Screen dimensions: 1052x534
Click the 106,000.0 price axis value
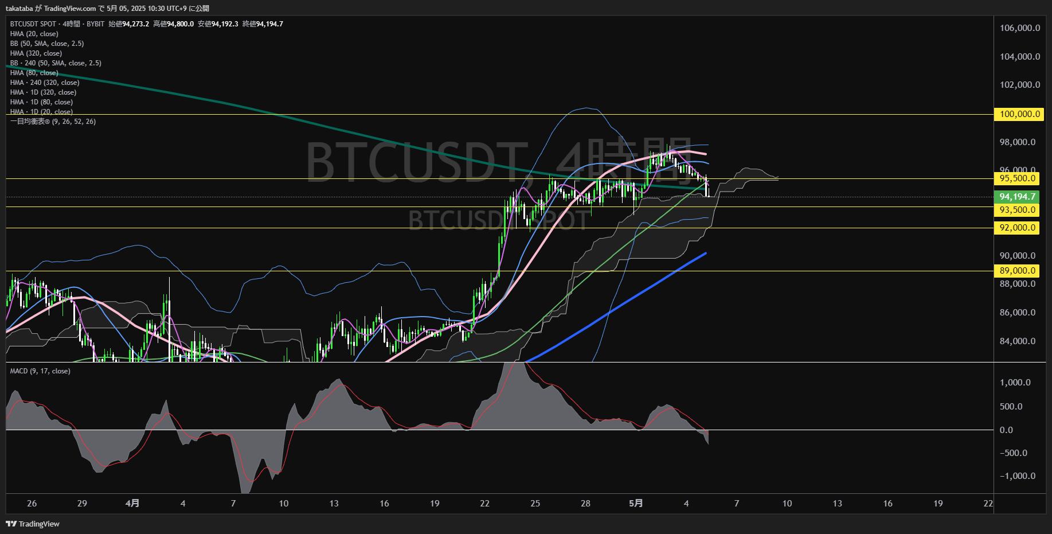[1020, 28]
